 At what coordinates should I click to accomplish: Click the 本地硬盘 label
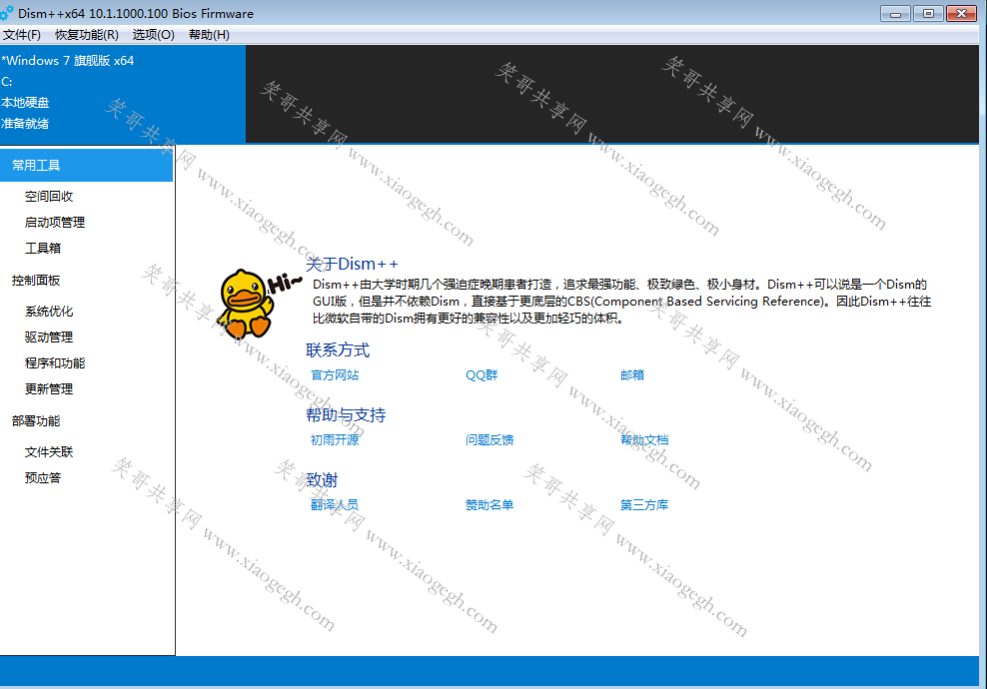[25, 103]
